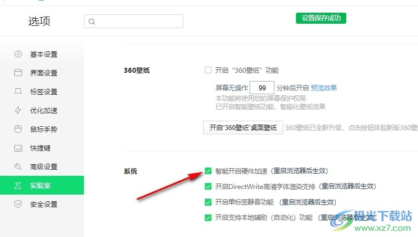This screenshot has height=237, width=418.
Task: Click the 本功能将使用您的屏幕保护权限 note
Action: pyautogui.click(x=261, y=99)
